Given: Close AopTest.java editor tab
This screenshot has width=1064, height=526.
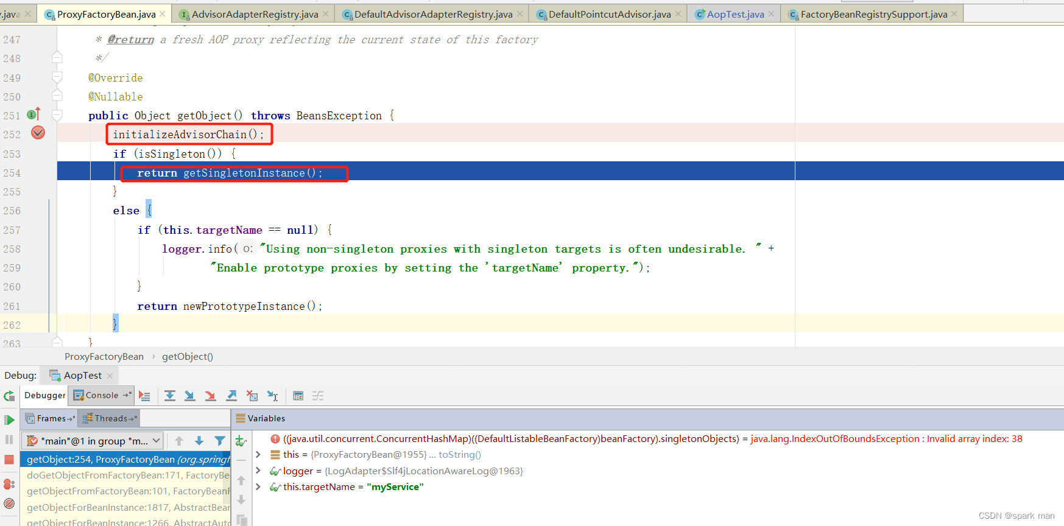Looking at the screenshot, I should (x=771, y=14).
